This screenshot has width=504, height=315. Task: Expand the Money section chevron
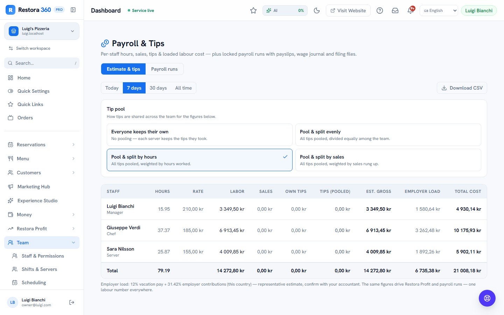[73, 215]
